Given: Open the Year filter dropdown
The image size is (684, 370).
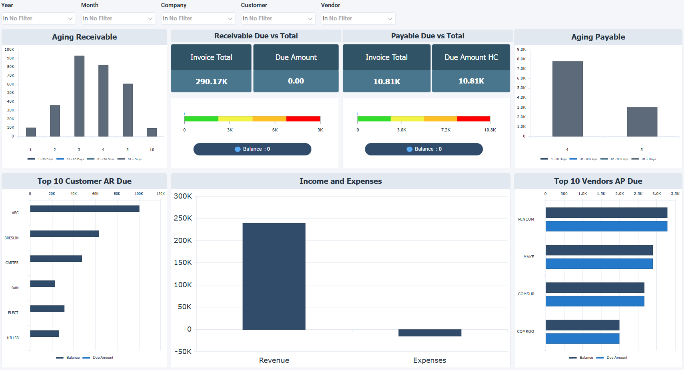Looking at the screenshot, I should point(38,18).
